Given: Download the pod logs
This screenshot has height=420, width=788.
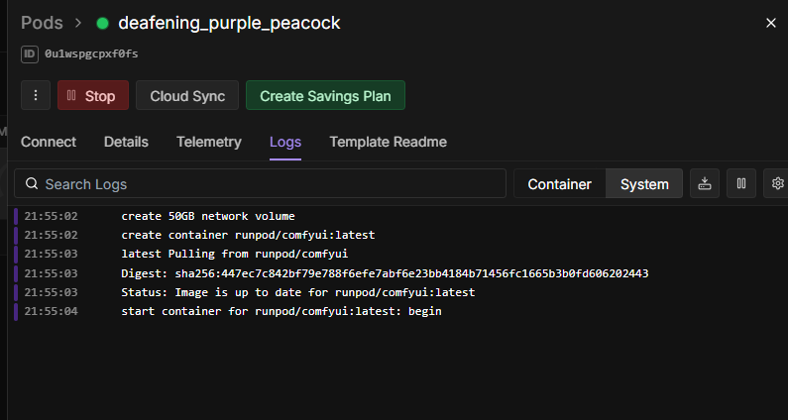Looking at the screenshot, I should (705, 183).
